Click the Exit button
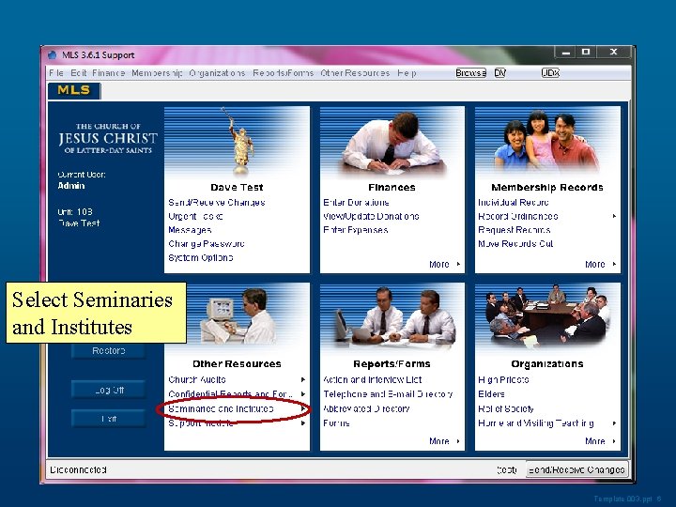The width and height of the screenshot is (676, 507). [x=109, y=419]
